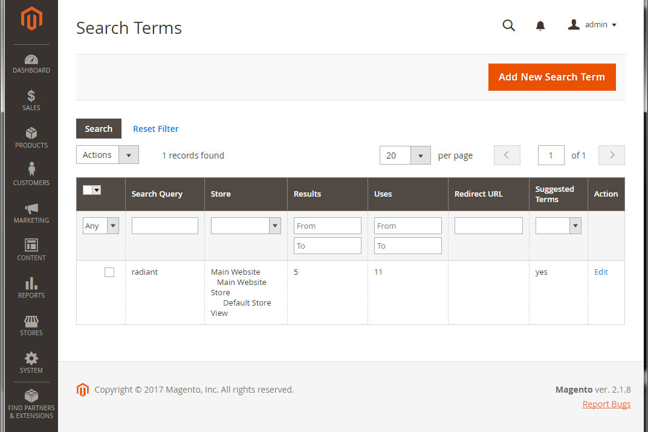This screenshot has width=648, height=432.
Task: Check the radiant search term row checkbox
Action: [x=109, y=272]
